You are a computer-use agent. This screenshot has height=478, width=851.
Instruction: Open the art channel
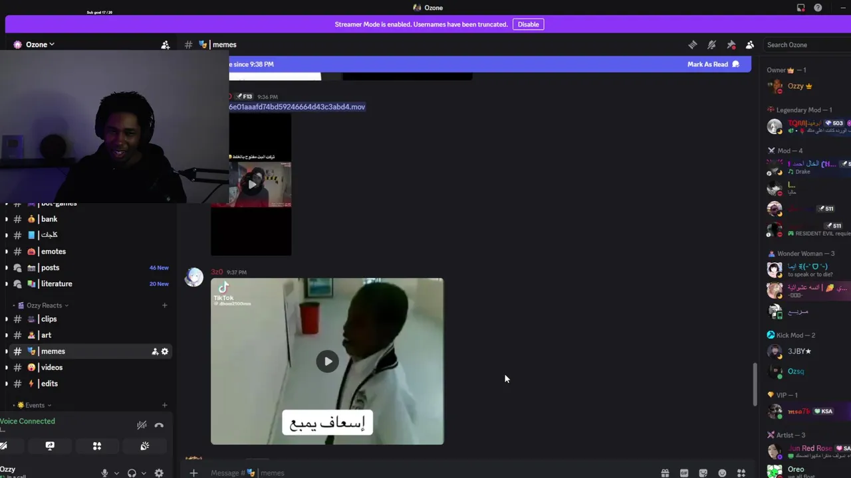pyautogui.click(x=46, y=335)
